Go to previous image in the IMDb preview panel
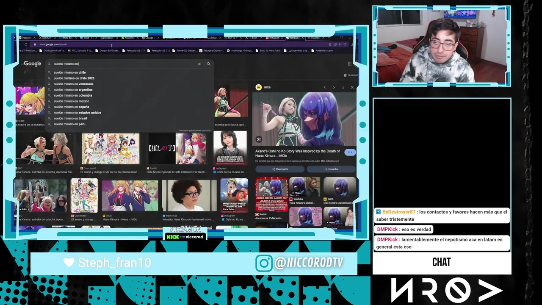The image size is (542, 305). pos(325,87)
